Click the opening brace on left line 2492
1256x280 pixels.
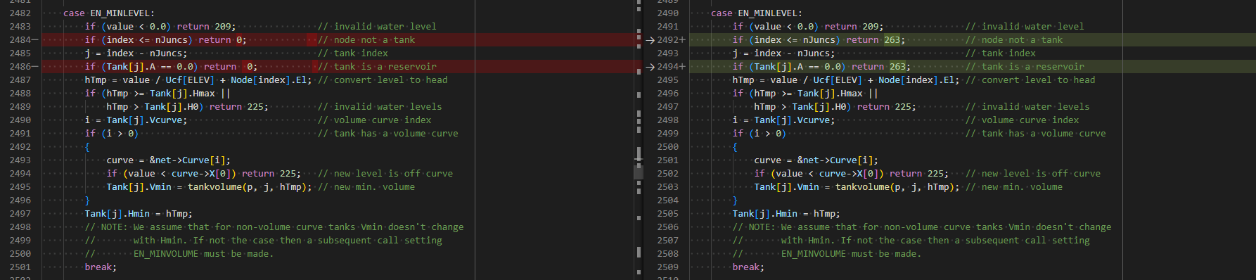point(88,147)
